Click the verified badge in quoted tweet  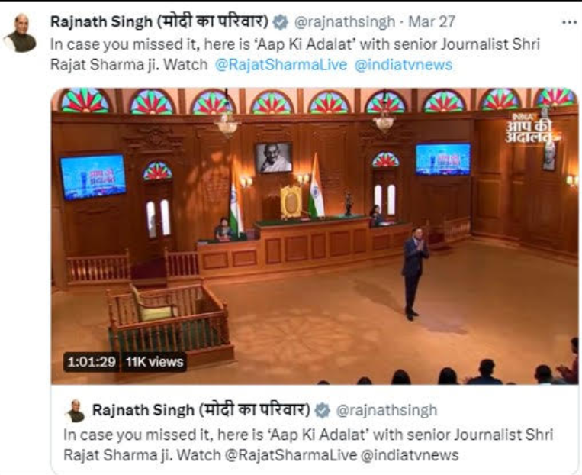(x=322, y=411)
